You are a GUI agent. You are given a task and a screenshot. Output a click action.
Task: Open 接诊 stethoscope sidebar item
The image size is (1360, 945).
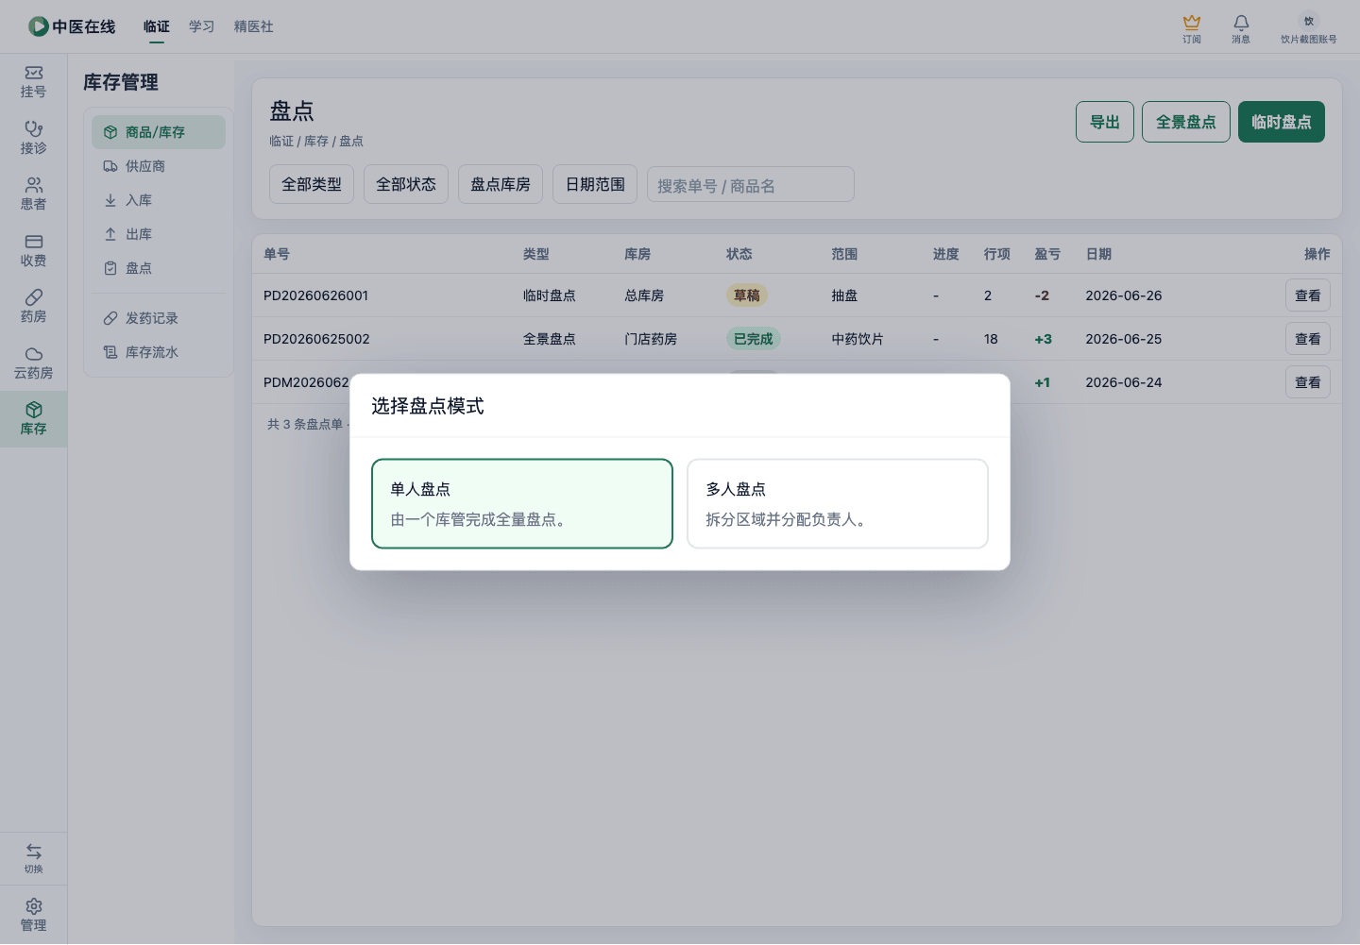(x=33, y=138)
